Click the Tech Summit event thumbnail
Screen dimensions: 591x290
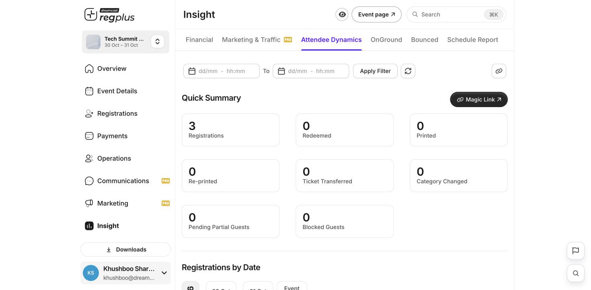pos(93,42)
